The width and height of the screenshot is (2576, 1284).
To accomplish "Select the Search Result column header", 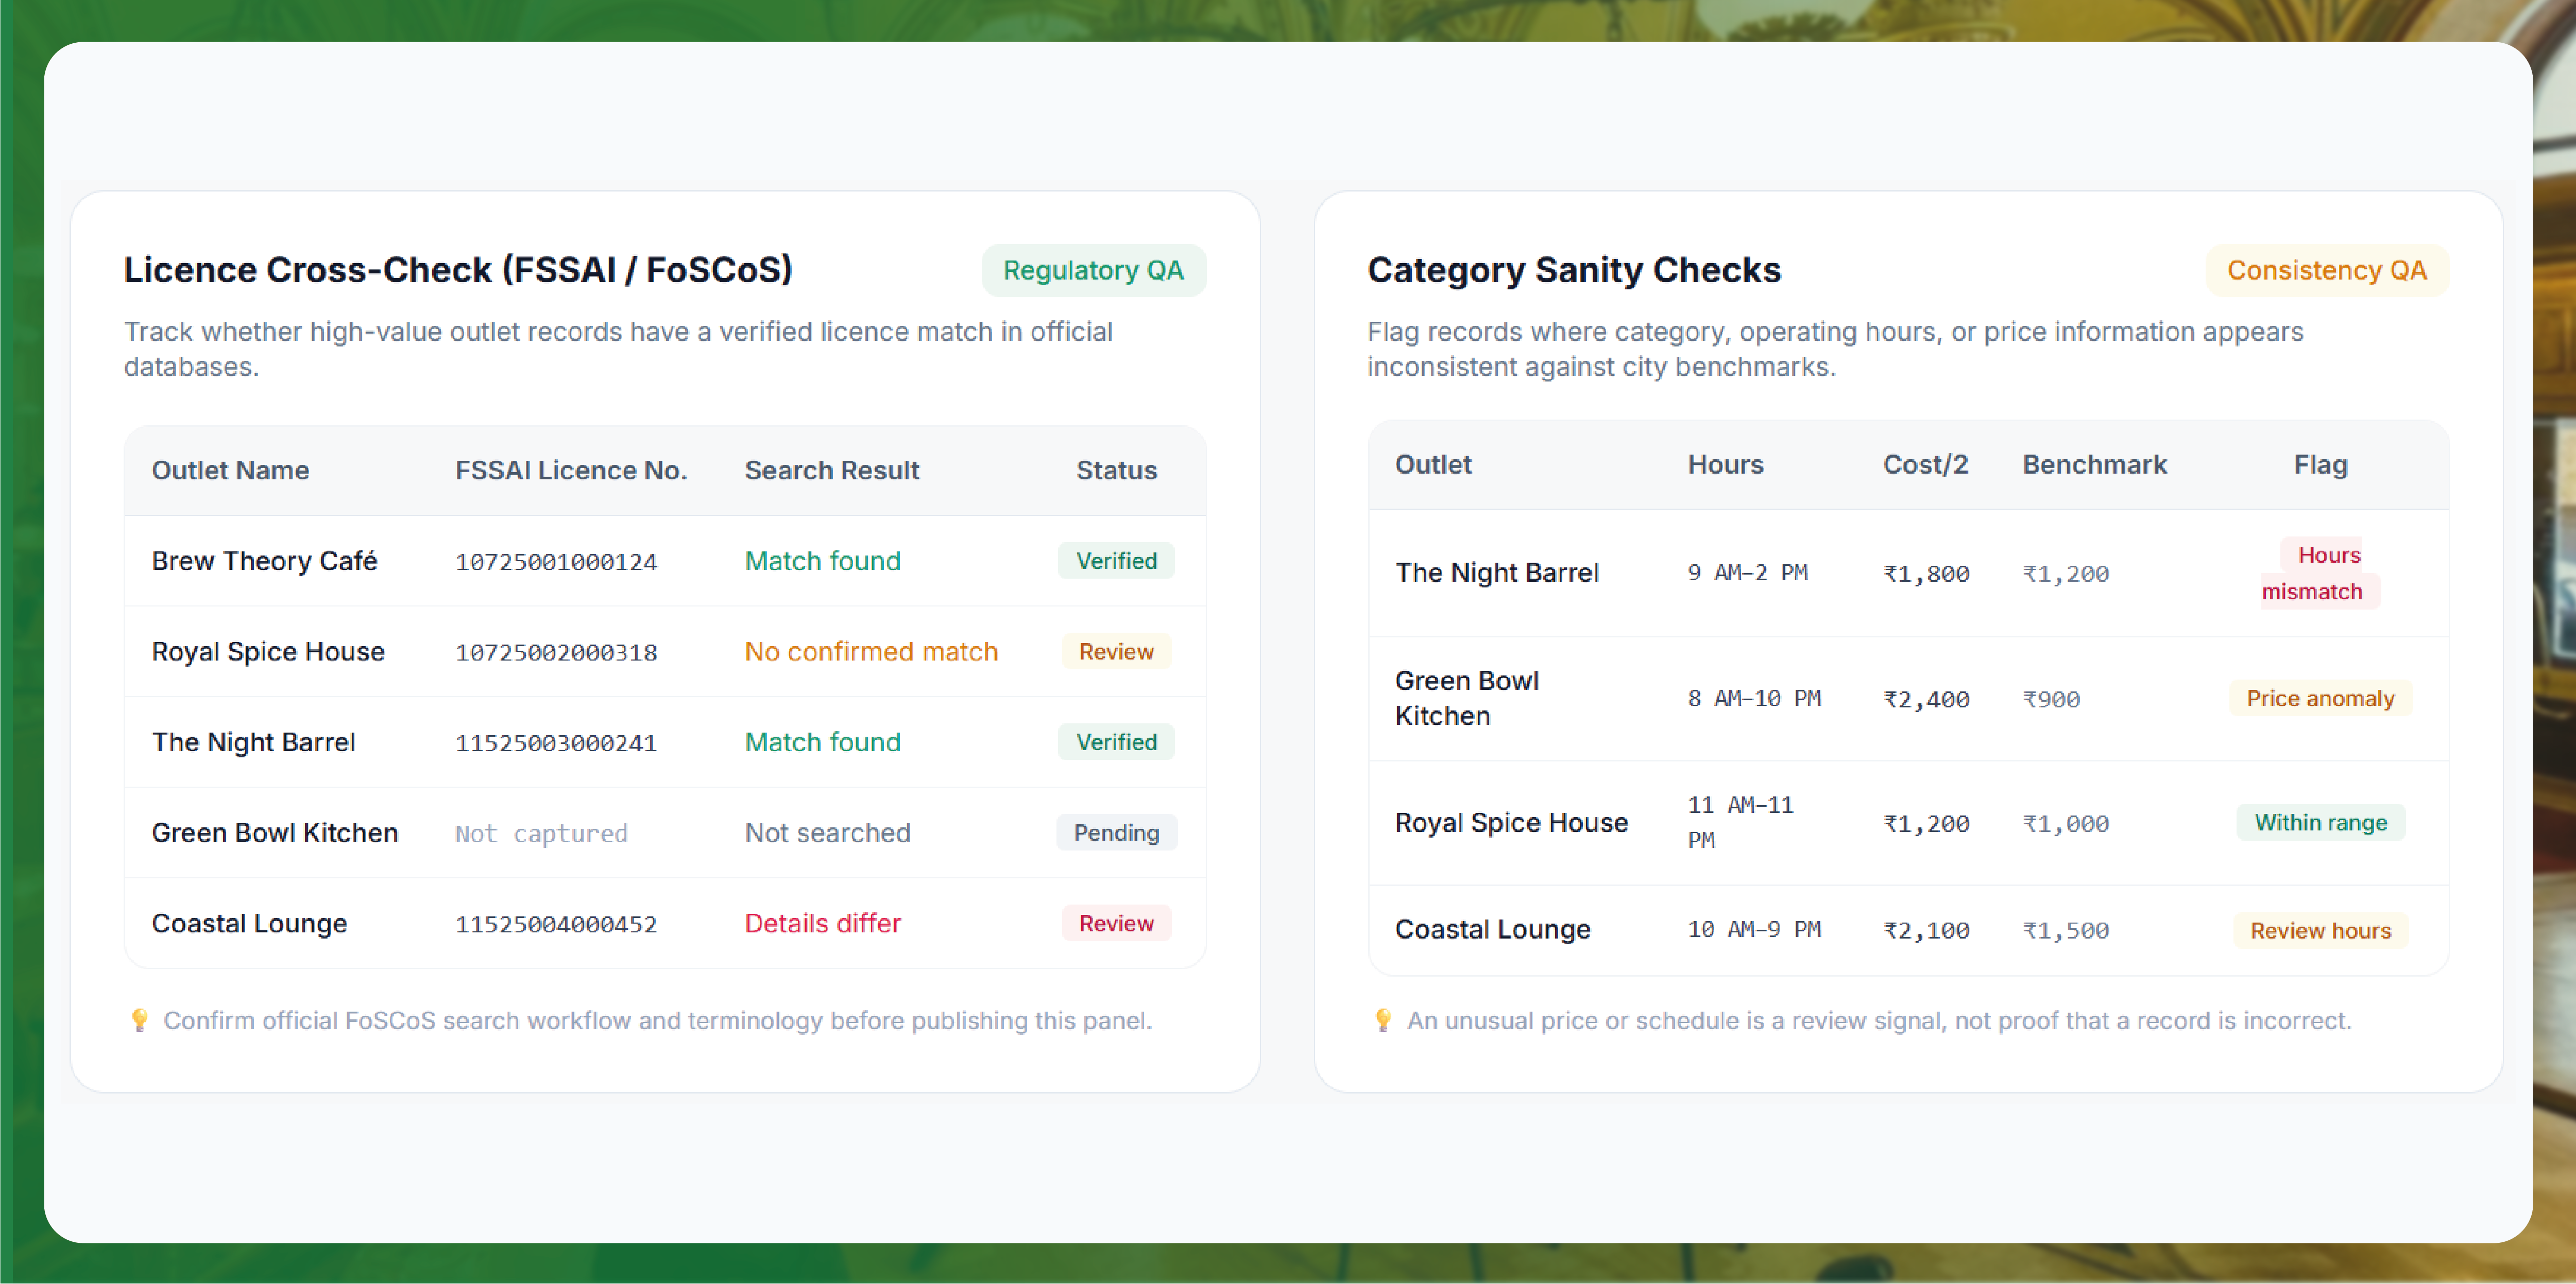I will [832, 471].
